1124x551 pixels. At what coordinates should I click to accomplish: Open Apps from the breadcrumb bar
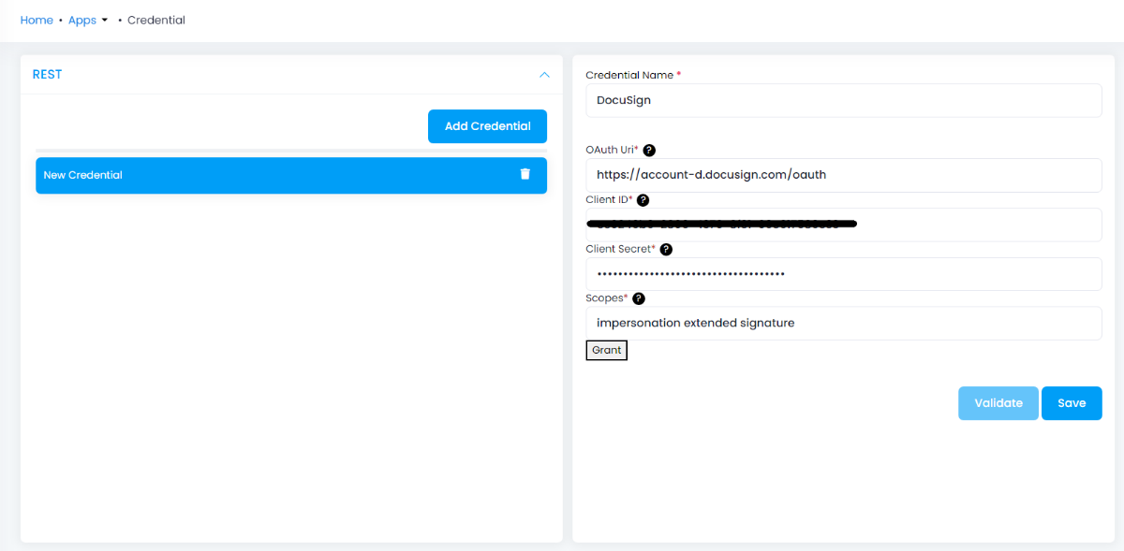(81, 20)
